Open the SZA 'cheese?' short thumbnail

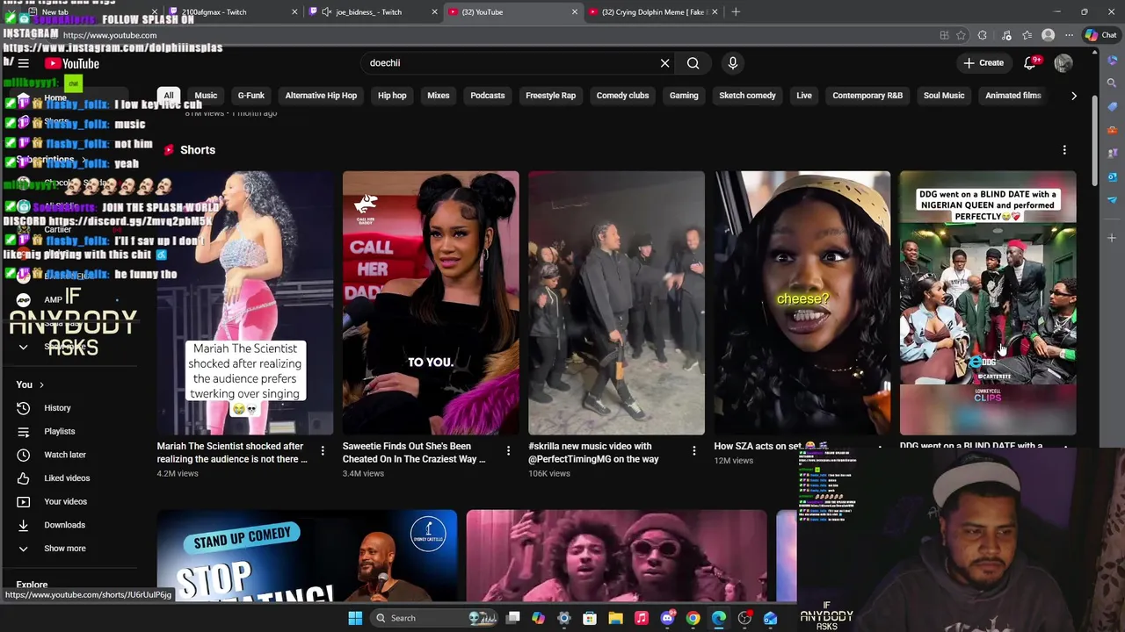click(x=802, y=303)
